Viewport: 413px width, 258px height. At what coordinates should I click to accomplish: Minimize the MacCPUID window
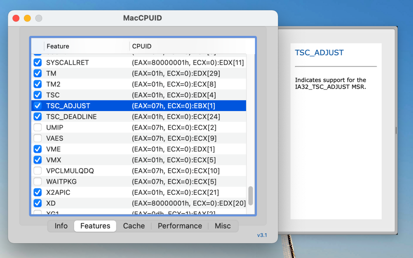[27, 18]
